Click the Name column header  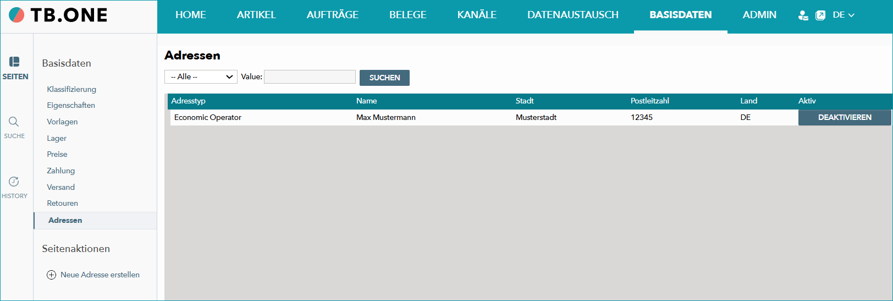(366, 101)
